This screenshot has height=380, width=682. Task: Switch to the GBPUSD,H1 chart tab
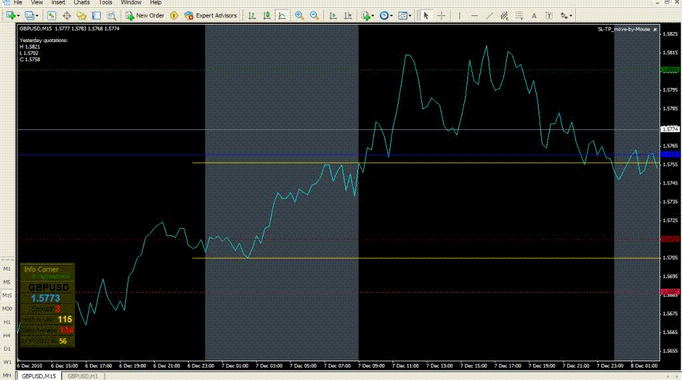tap(83, 376)
